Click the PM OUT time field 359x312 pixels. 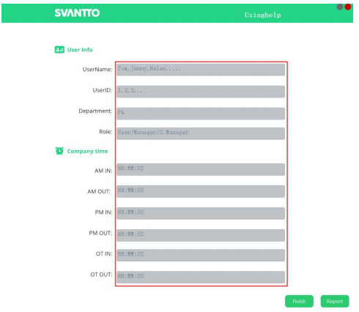201,235
